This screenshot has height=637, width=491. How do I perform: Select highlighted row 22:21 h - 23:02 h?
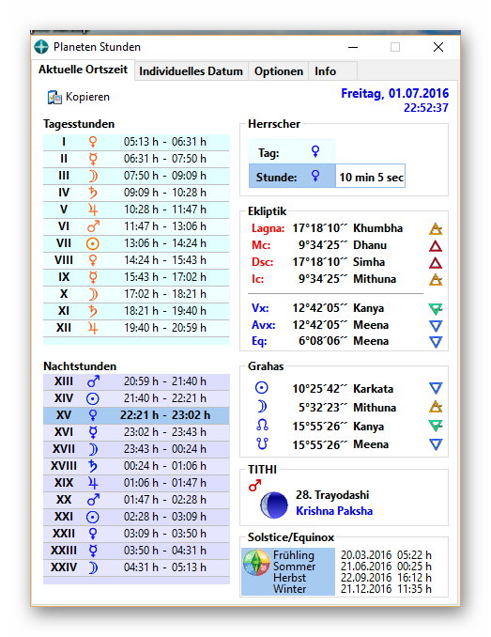point(136,415)
